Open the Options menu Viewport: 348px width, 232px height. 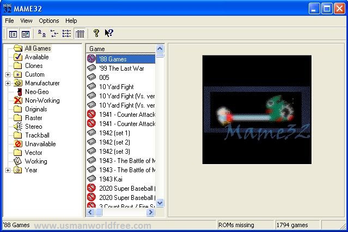tap(49, 21)
